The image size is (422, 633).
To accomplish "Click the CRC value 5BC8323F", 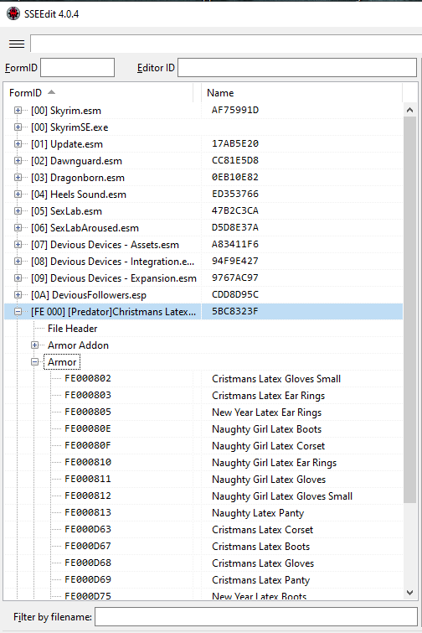I will tap(235, 312).
